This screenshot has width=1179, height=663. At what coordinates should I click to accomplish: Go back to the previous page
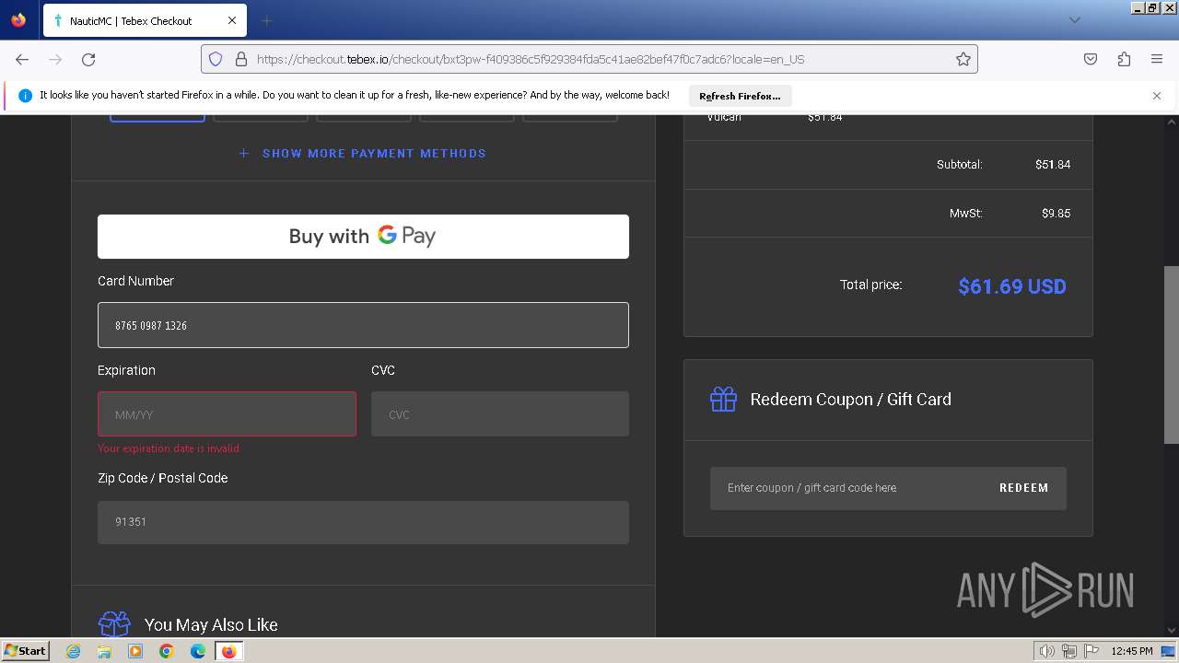point(22,59)
